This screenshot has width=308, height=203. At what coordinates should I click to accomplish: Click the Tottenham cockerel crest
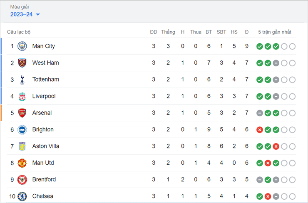click(22, 80)
